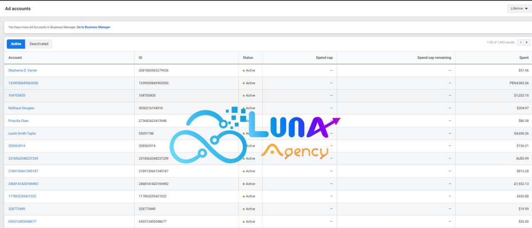This screenshot has width=532, height=228.
Task: Click Active status for account 328773449
Action: click(x=249, y=209)
